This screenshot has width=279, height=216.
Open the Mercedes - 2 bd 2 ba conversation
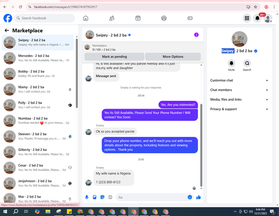pyautogui.click(x=38, y=58)
